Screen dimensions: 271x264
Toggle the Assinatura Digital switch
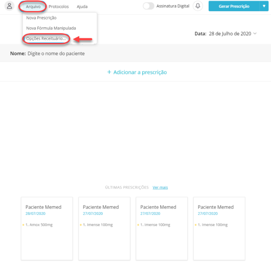(148, 6)
